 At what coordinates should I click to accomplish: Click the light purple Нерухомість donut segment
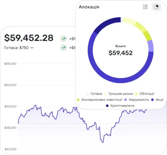pyautogui.click(x=151, y=46)
